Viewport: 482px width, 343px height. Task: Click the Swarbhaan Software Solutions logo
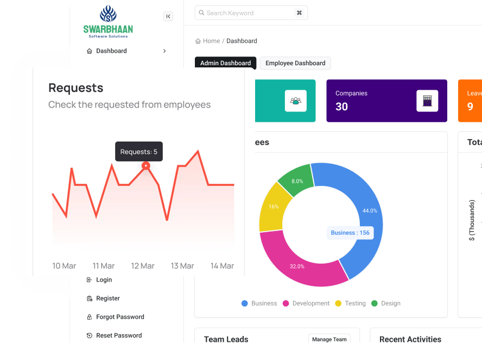click(108, 22)
